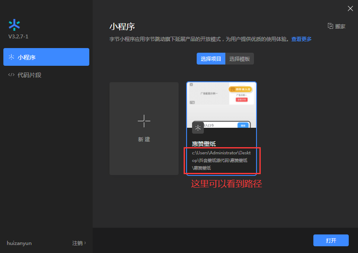
Task: Click the chevron arrow next to 注销
Action: (x=85, y=243)
